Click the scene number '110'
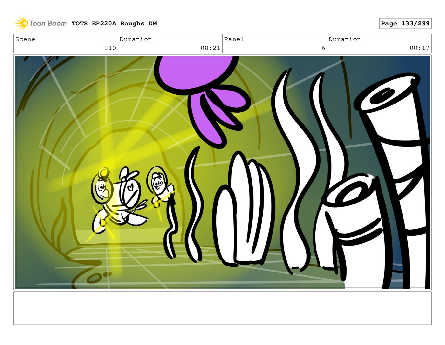 coord(110,48)
